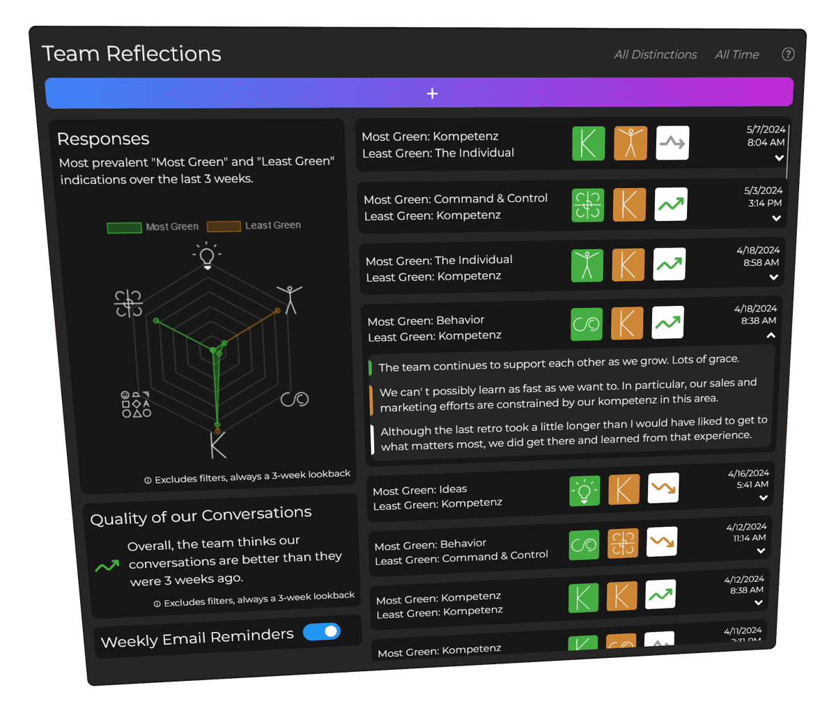Open the help question mark icon
Viewport: 836px width, 713px height.
pos(788,54)
